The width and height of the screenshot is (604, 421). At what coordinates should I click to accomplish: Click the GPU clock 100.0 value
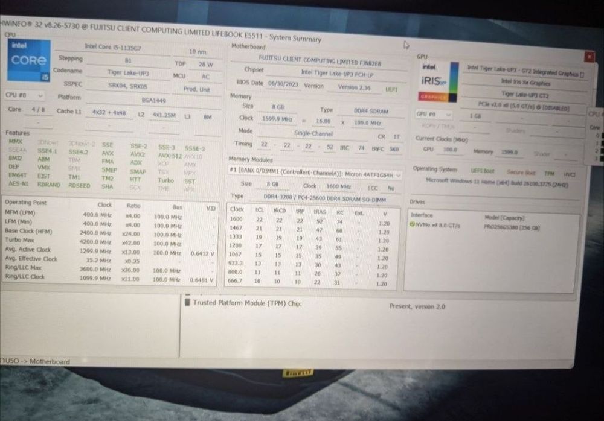(x=449, y=150)
